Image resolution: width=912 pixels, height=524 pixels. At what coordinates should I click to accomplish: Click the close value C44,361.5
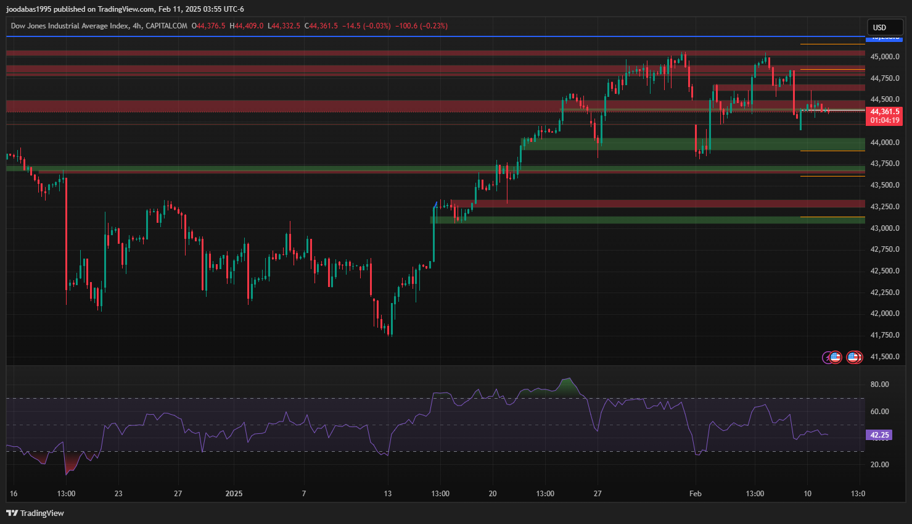[x=321, y=26]
